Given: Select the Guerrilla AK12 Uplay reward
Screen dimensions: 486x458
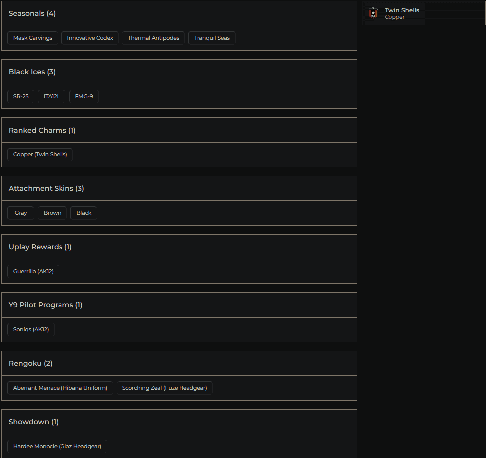Looking at the screenshot, I should 33,271.
